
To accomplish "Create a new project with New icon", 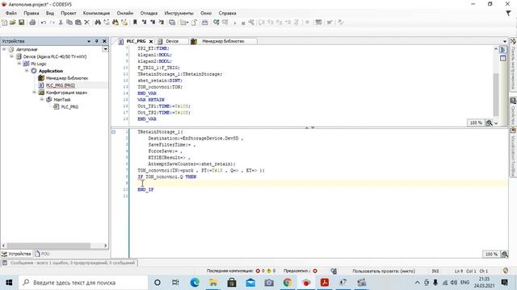I will coord(4,23).
